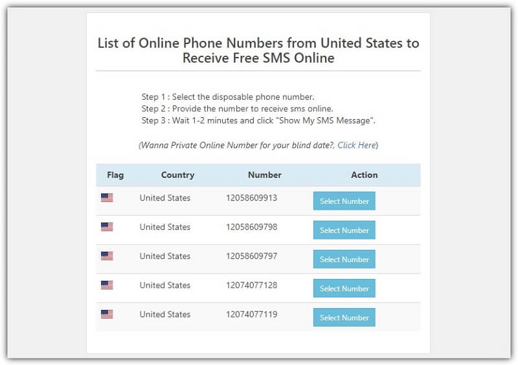Click the US flag beside 12074077119
This screenshot has width=518, height=365.
point(107,314)
